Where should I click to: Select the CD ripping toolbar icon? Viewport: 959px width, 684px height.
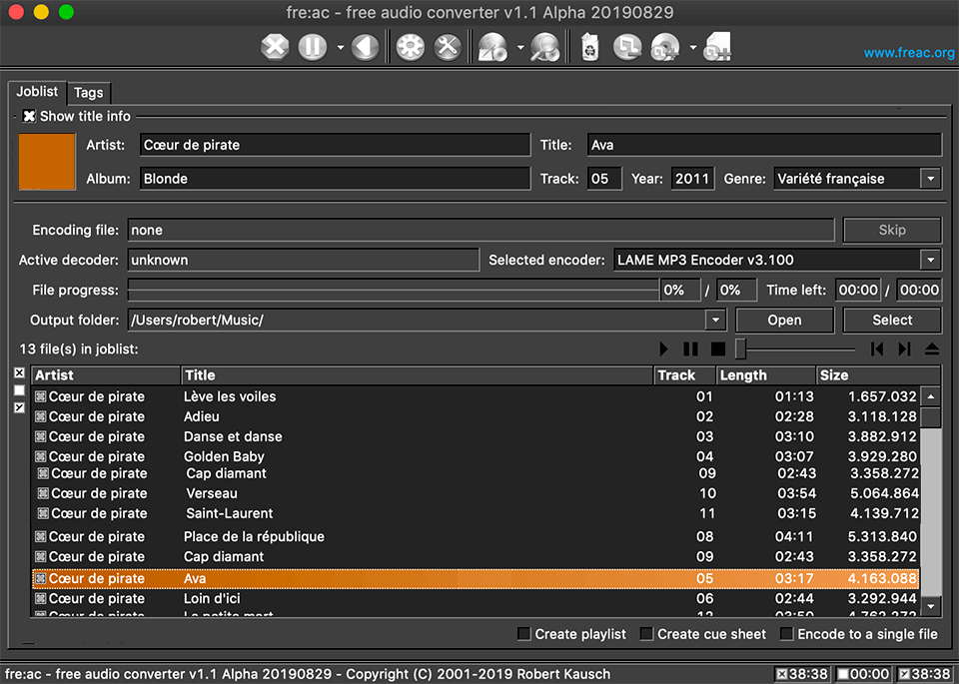click(x=491, y=46)
